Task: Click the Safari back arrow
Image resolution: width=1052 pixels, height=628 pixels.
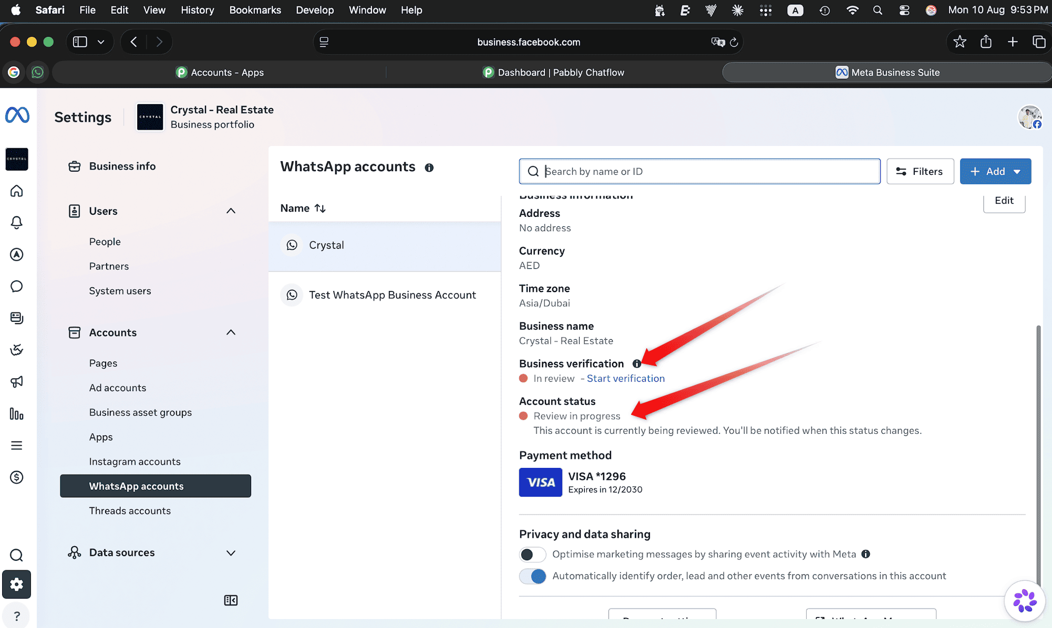Action: (x=134, y=42)
